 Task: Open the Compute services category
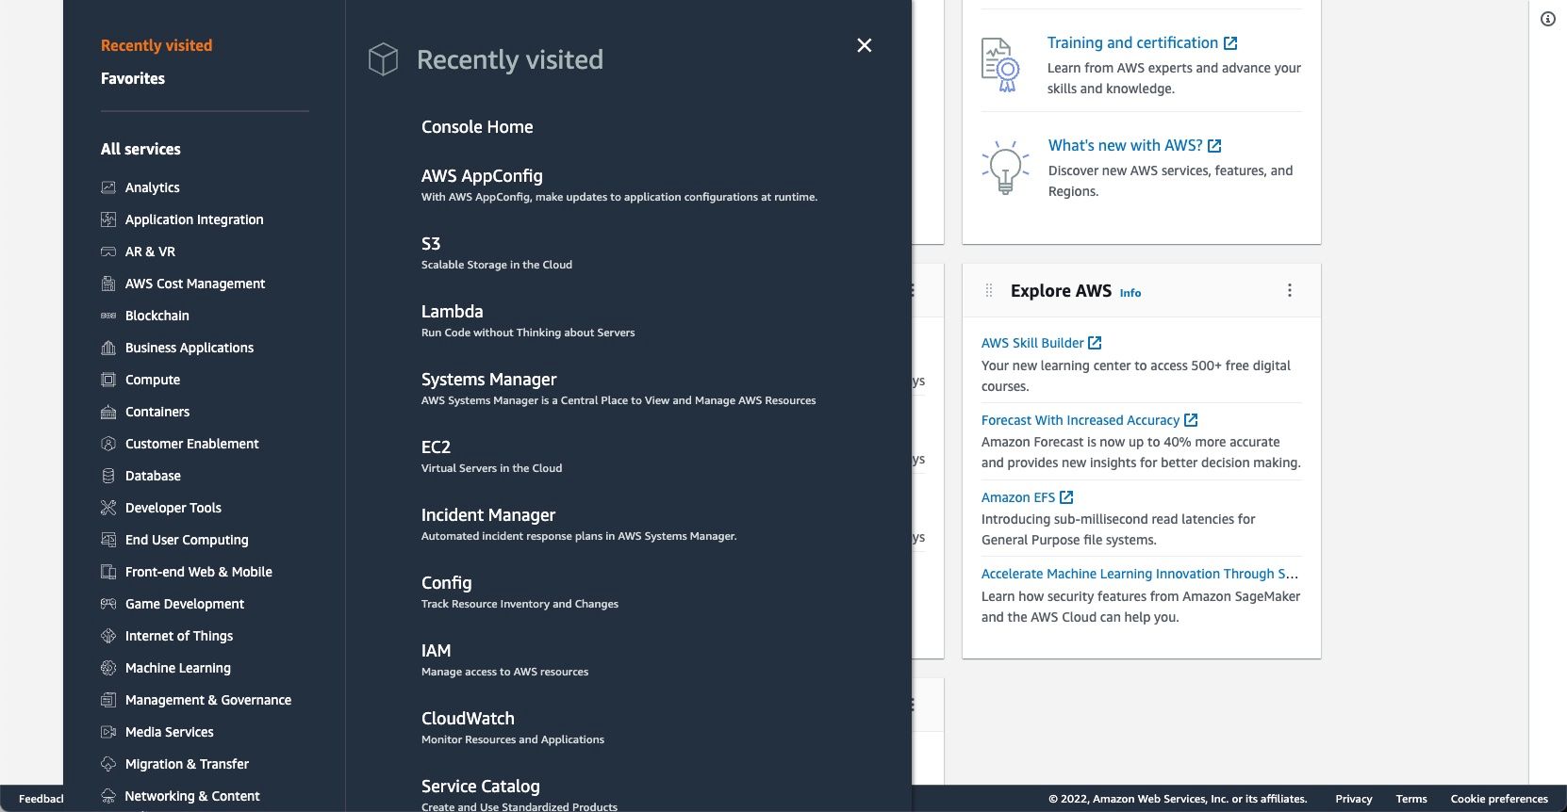(x=153, y=380)
